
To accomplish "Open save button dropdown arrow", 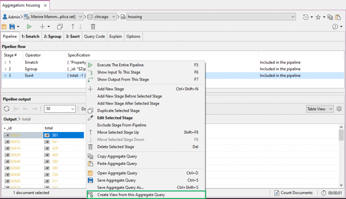I will [18, 27].
